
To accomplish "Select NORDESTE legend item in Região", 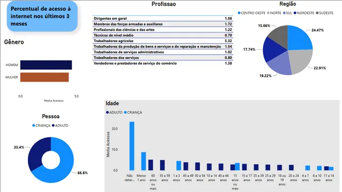I will 304,13.
